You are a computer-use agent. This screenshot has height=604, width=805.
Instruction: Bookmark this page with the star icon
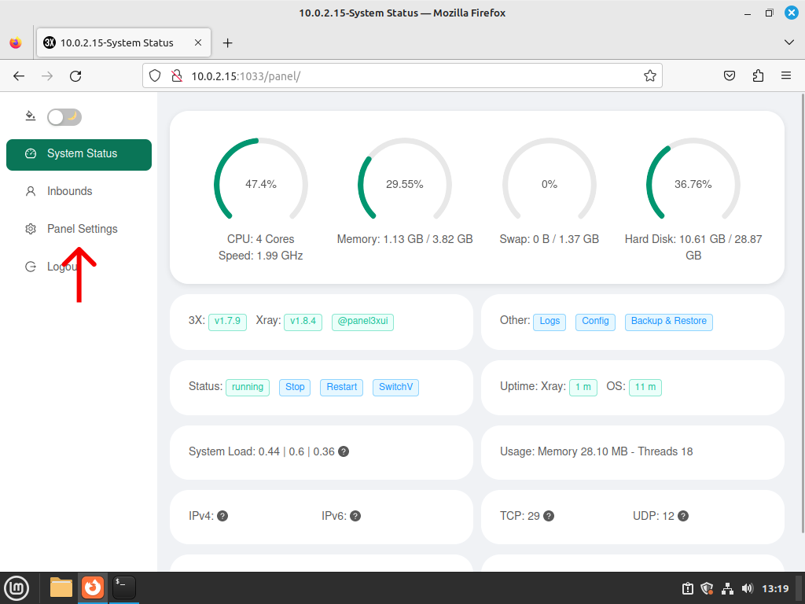pos(649,76)
